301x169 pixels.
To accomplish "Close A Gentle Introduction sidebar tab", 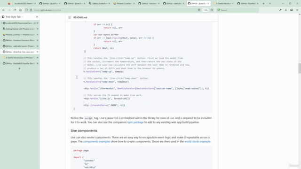I will 38,57.
